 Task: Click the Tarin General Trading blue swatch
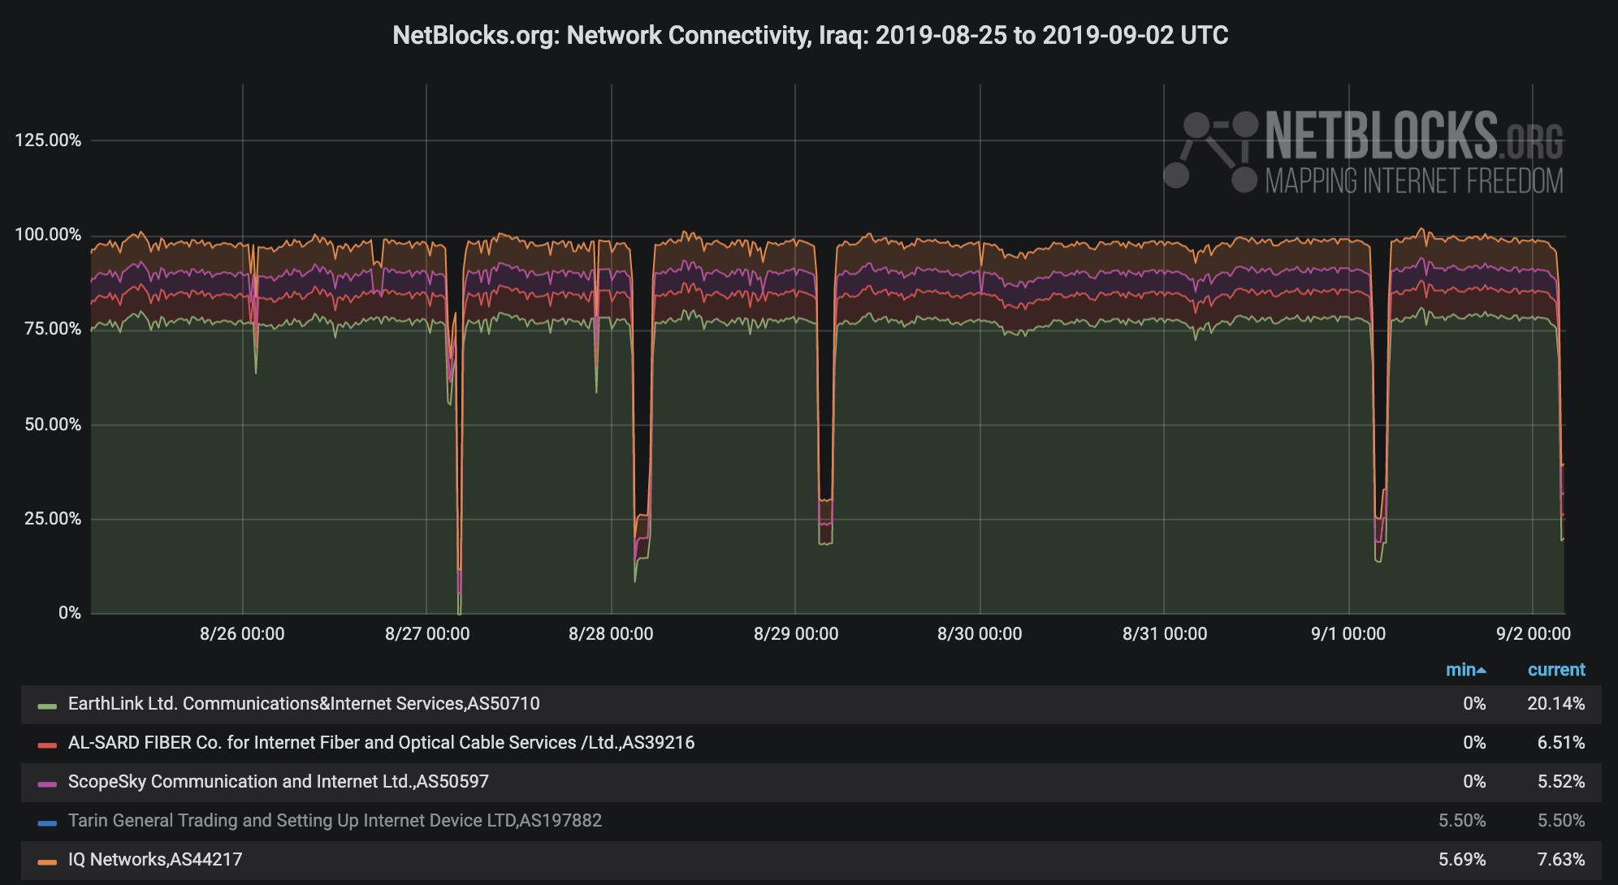pos(47,822)
